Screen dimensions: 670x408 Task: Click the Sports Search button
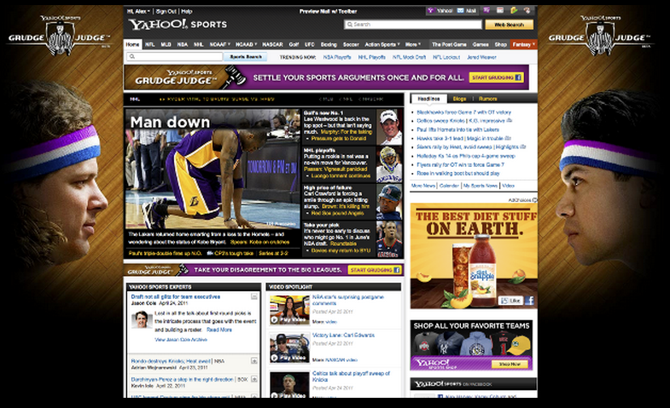246,57
